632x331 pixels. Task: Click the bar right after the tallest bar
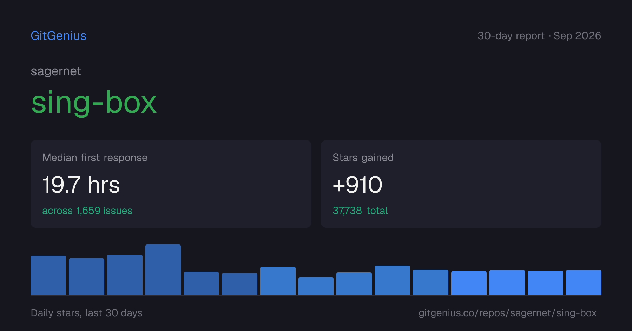tap(201, 283)
